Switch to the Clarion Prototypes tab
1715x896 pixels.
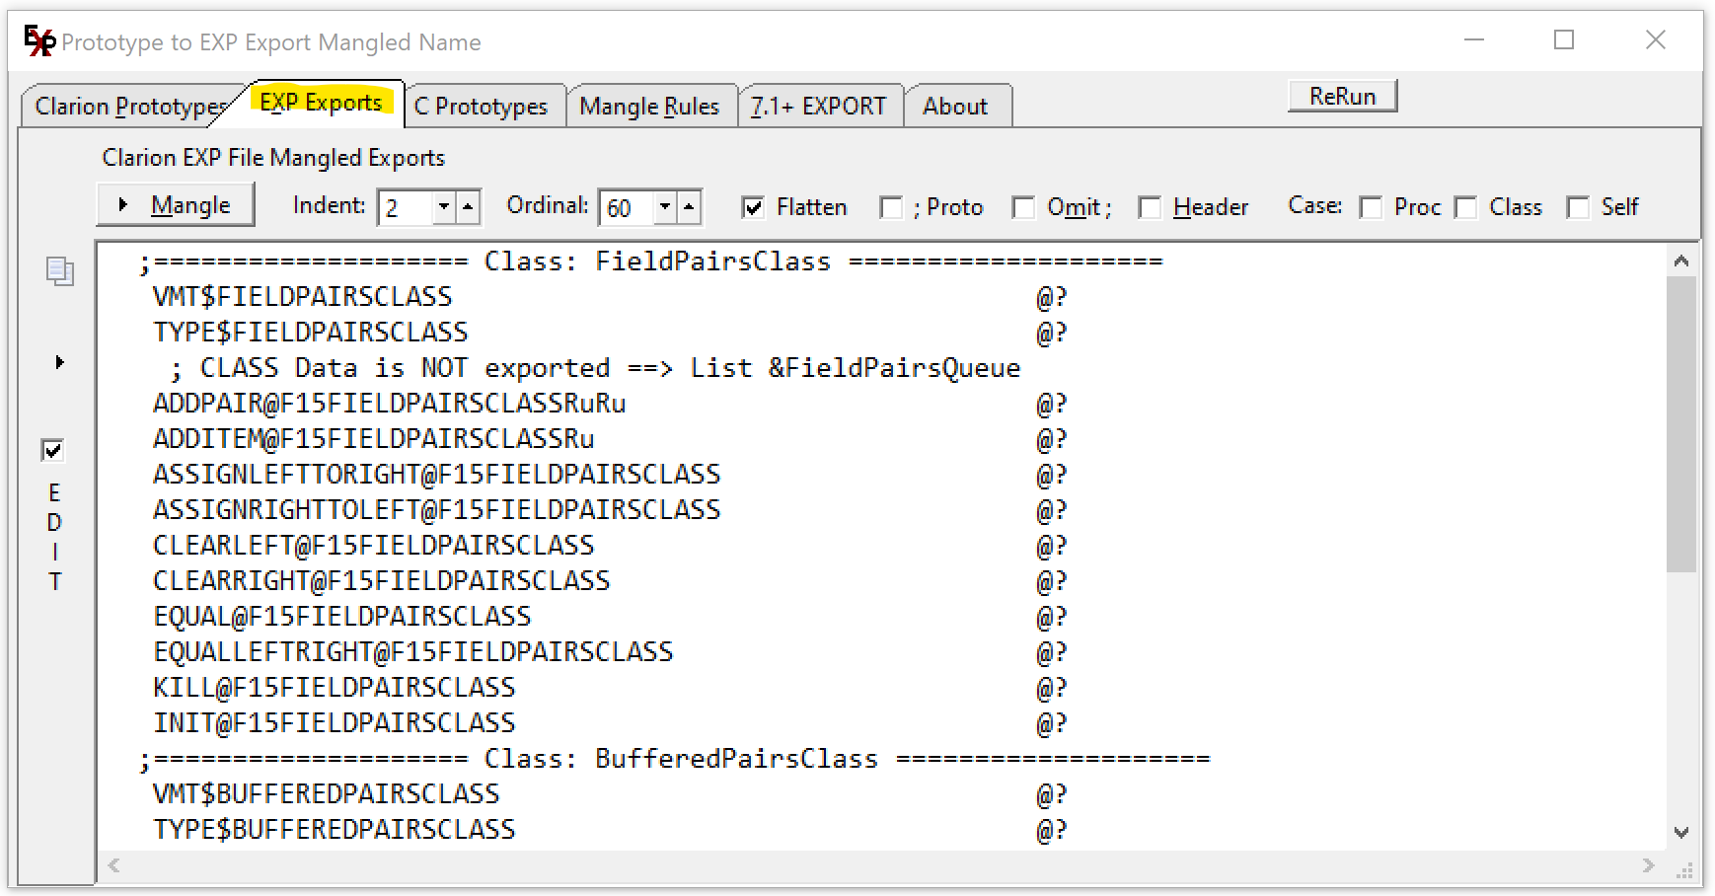128,107
